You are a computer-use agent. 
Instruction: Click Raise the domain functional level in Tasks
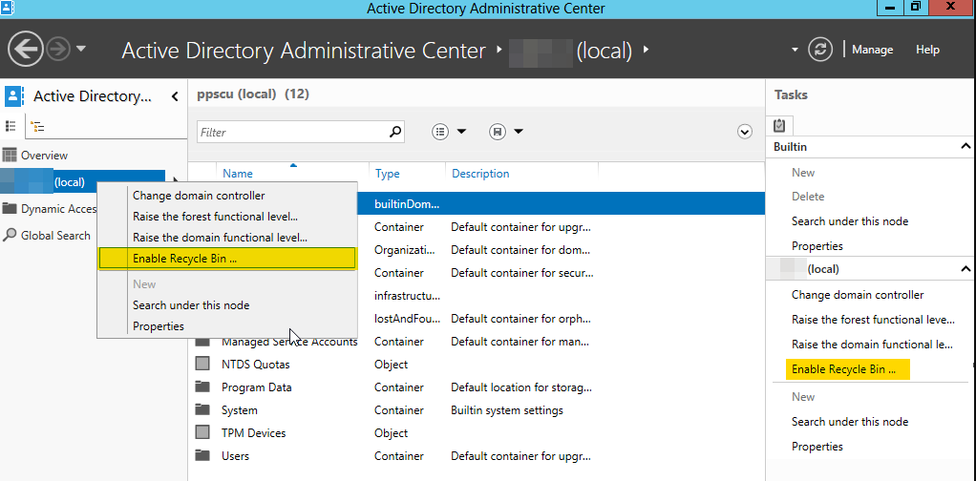870,345
